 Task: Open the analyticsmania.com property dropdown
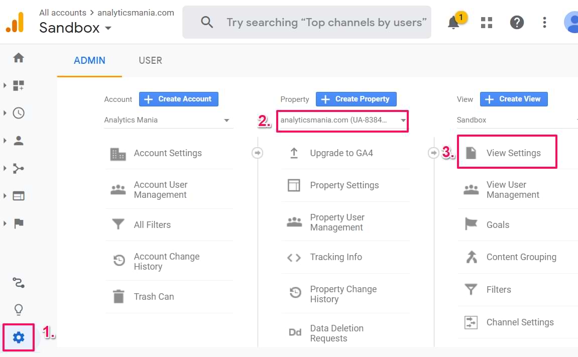(343, 121)
